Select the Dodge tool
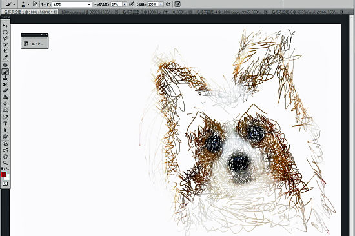 click(x=5, y=110)
